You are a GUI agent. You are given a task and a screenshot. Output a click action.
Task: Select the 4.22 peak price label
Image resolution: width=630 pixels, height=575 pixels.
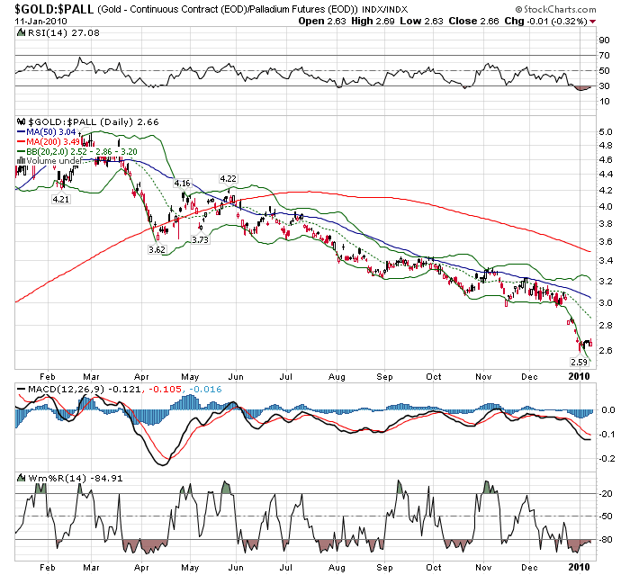pyautogui.click(x=229, y=178)
